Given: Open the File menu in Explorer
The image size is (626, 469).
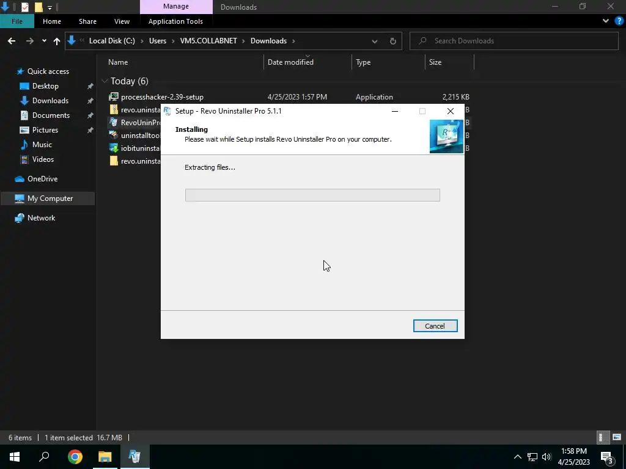Looking at the screenshot, I should [17, 21].
